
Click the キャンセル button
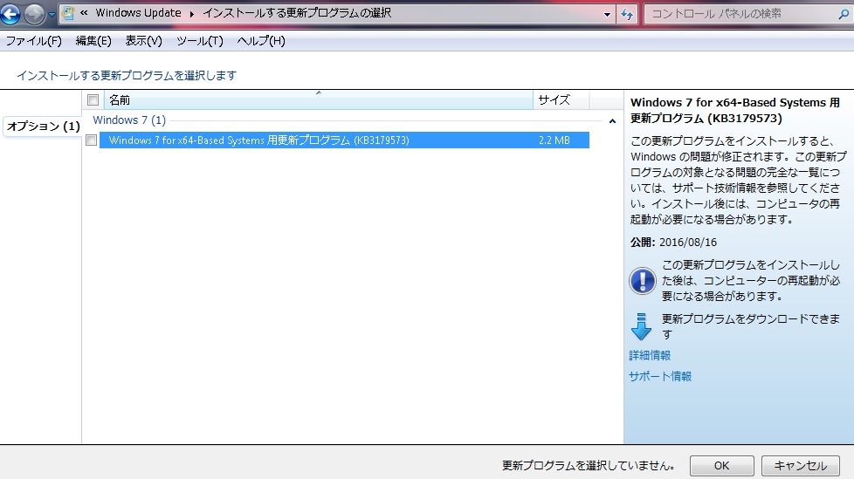point(800,465)
